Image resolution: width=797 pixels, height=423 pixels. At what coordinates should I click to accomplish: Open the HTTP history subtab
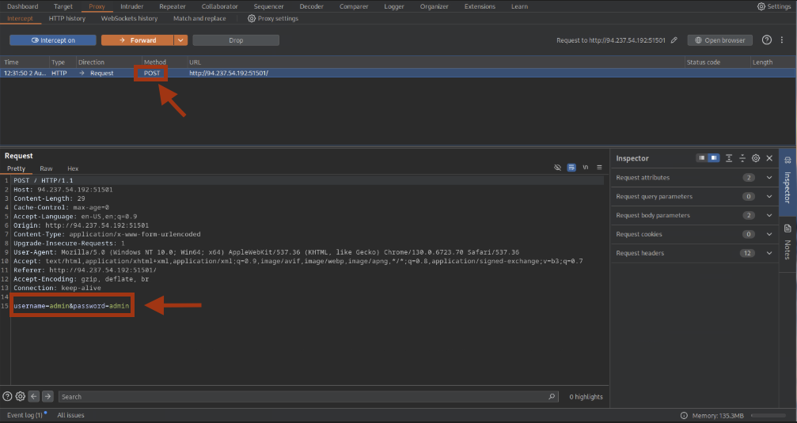(67, 18)
